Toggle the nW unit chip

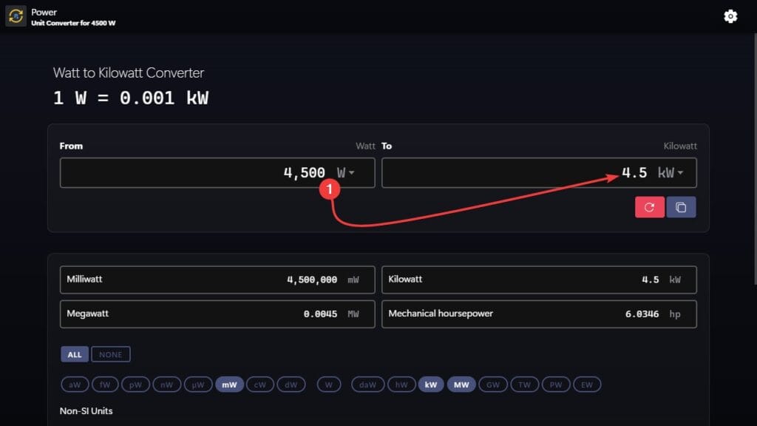166,385
